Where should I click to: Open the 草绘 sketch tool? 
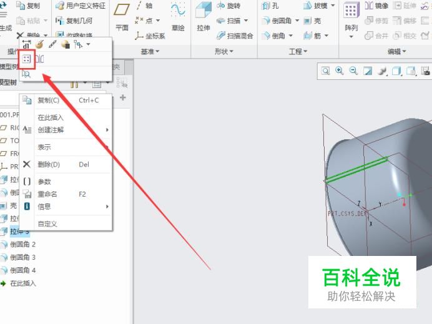178,16
